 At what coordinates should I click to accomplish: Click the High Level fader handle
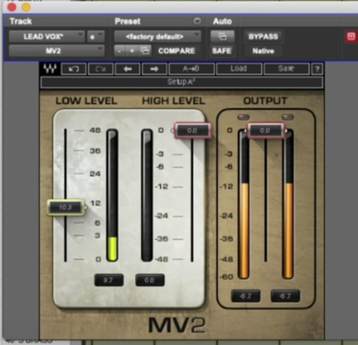click(192, 130)
